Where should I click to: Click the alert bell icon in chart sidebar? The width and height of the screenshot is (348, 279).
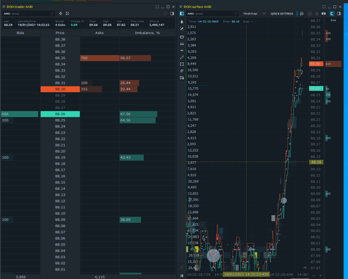pyautogui.click(x=182, y=22)
